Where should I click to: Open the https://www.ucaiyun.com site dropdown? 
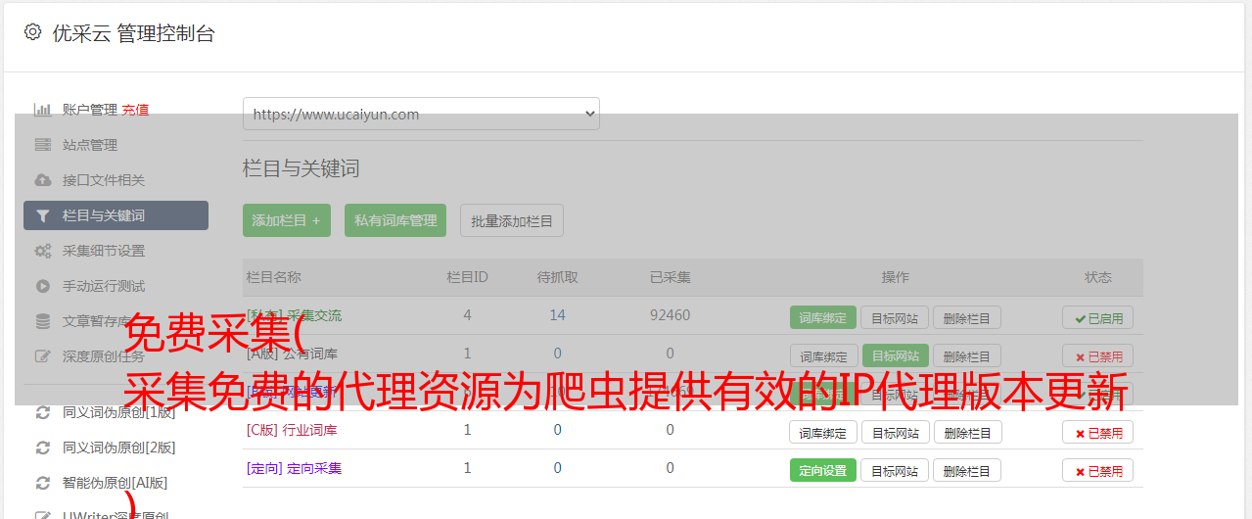421,114
